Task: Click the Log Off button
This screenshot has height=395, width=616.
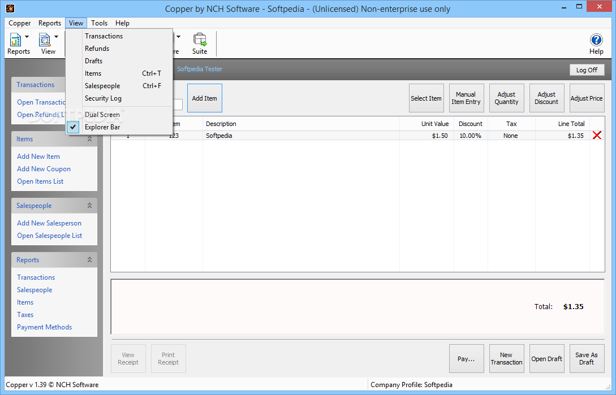Action: point(587,70)
